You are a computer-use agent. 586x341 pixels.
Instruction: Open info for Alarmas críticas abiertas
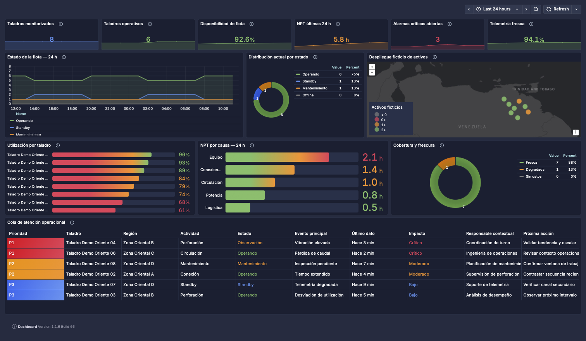(450, 24)
